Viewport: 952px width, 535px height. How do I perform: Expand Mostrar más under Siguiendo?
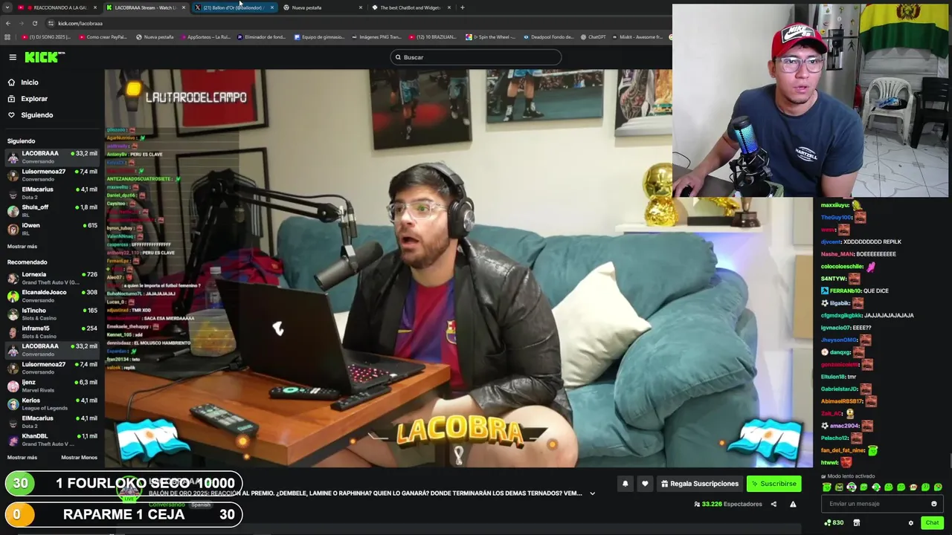(22, 247)
